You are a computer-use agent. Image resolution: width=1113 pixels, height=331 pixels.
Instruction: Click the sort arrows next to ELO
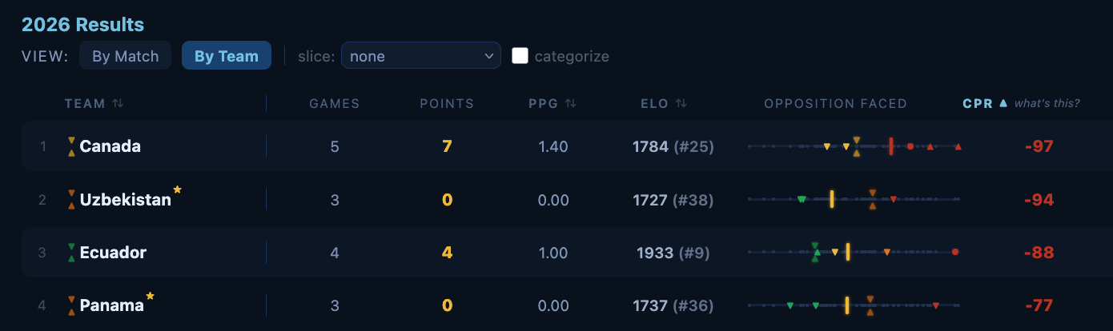click(x=681, y=104)
